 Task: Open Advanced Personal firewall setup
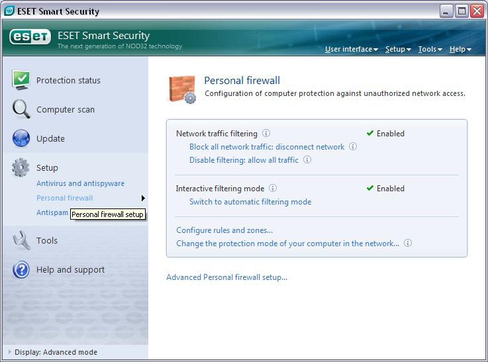(x=226, y=277)
